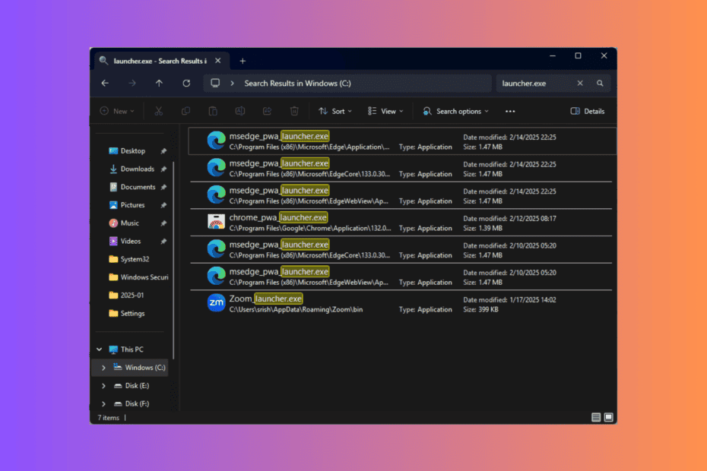This screenshot has height=471, width=707.
Task: Open a new tab with plus button
Action: point(243,61)
